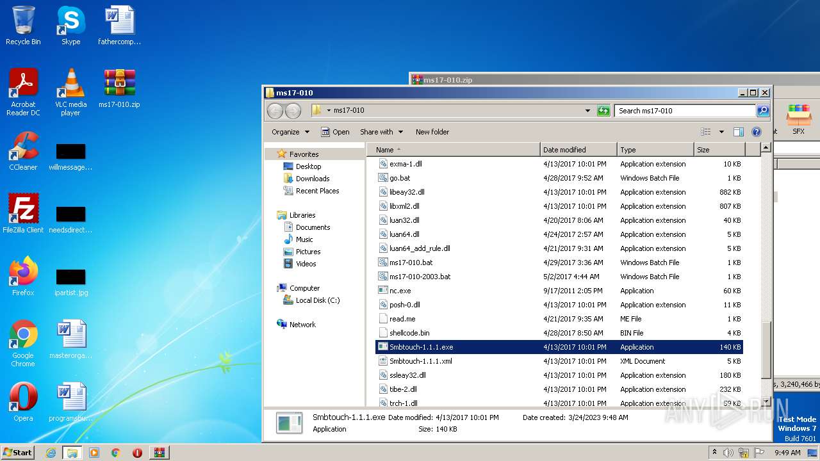This screenshot has width=820, height=461.
Task: Select the Google Chrome desktop shortcut
Action: coord(23,343)
